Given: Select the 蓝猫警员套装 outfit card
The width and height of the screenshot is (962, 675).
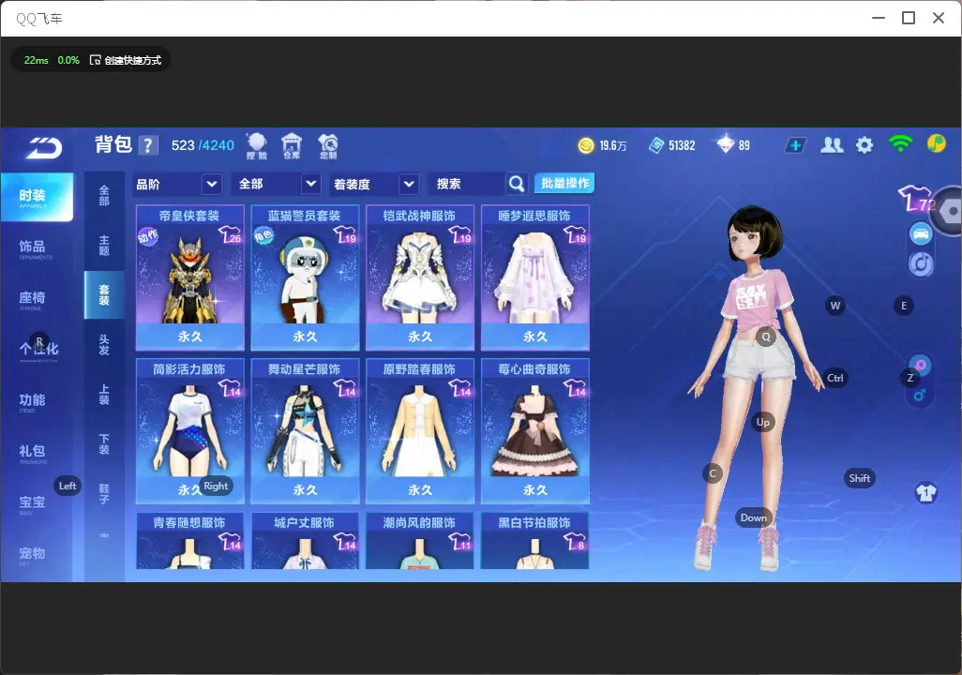Looking at the screenshot, I should pos(305,277).
